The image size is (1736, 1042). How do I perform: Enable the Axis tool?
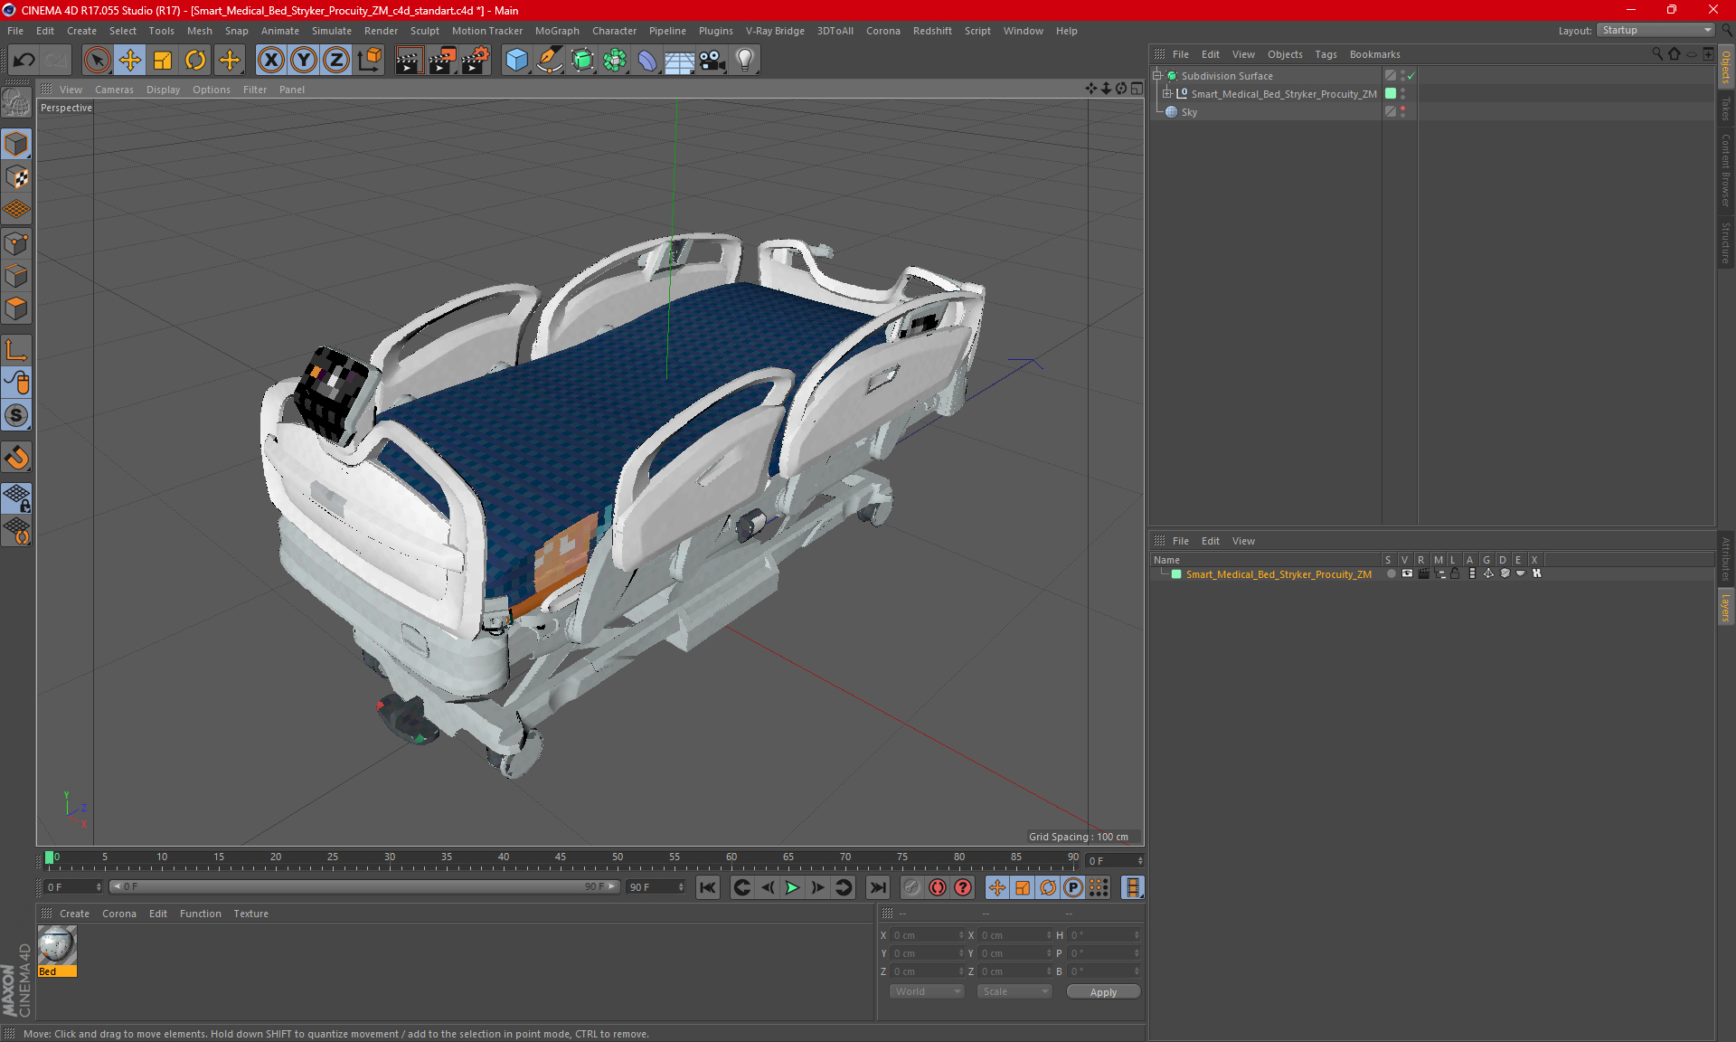[16, 350]
